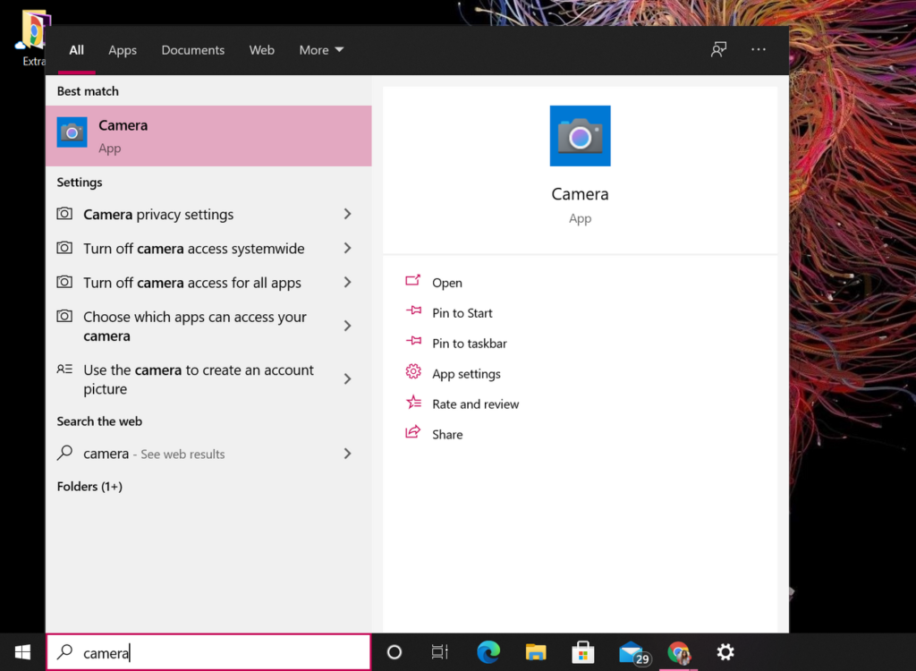916x671 pixels.
Task: Pin Camera to taskbar
Action: click(x=469, y=343)
